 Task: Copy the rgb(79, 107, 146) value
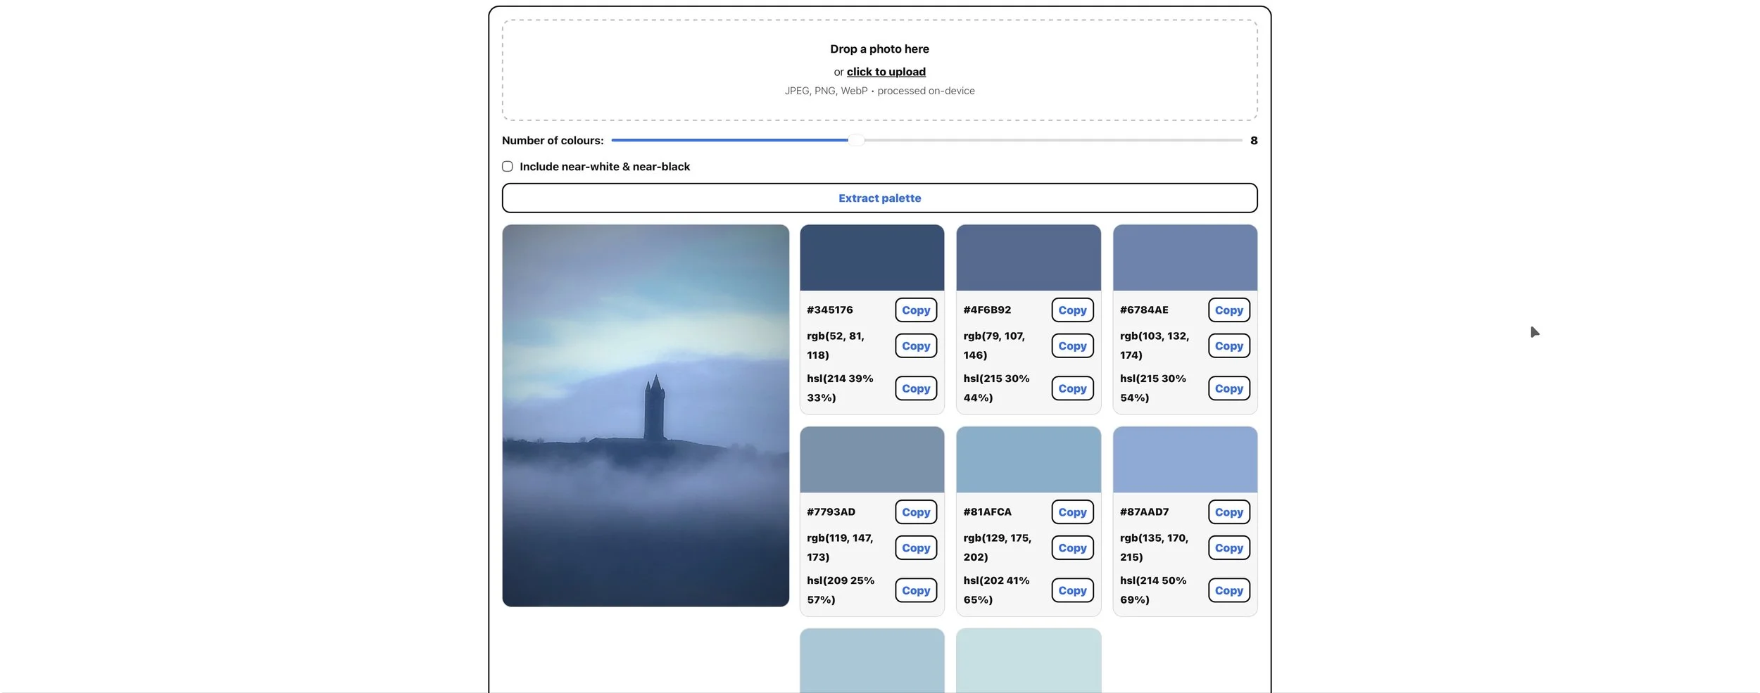click(1072, 346)
